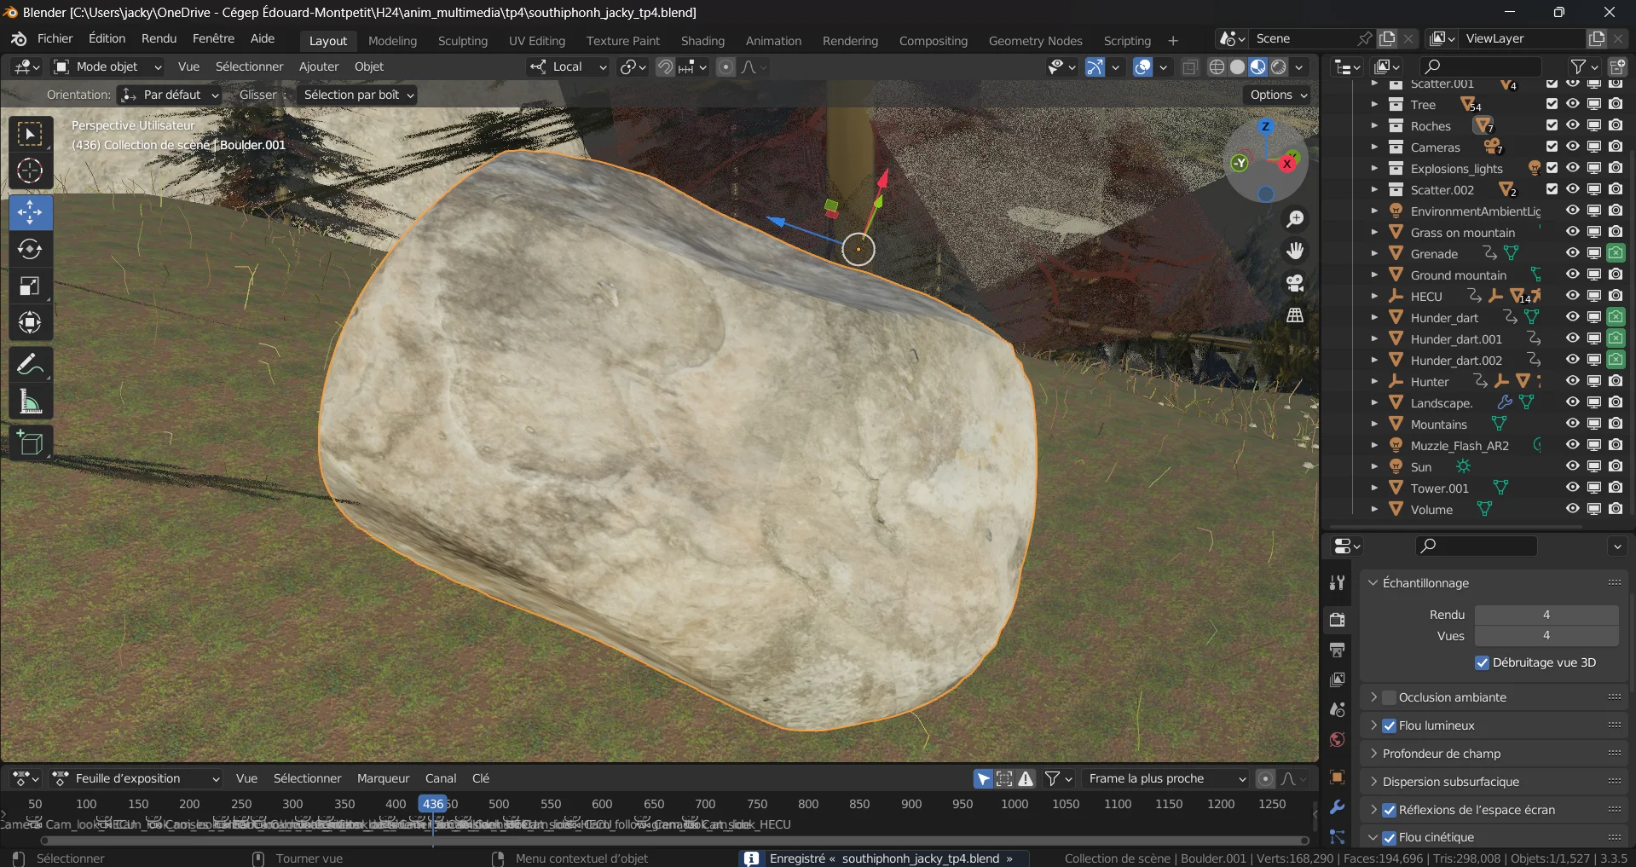
Task: Click the pan view hand icon
Action: coord(1295,251)
